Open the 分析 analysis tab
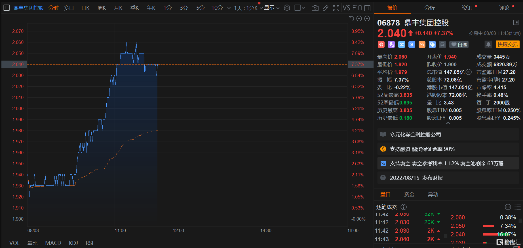Image resolution: width=523 pixels, height=248 pixels. tap(429, 8)
